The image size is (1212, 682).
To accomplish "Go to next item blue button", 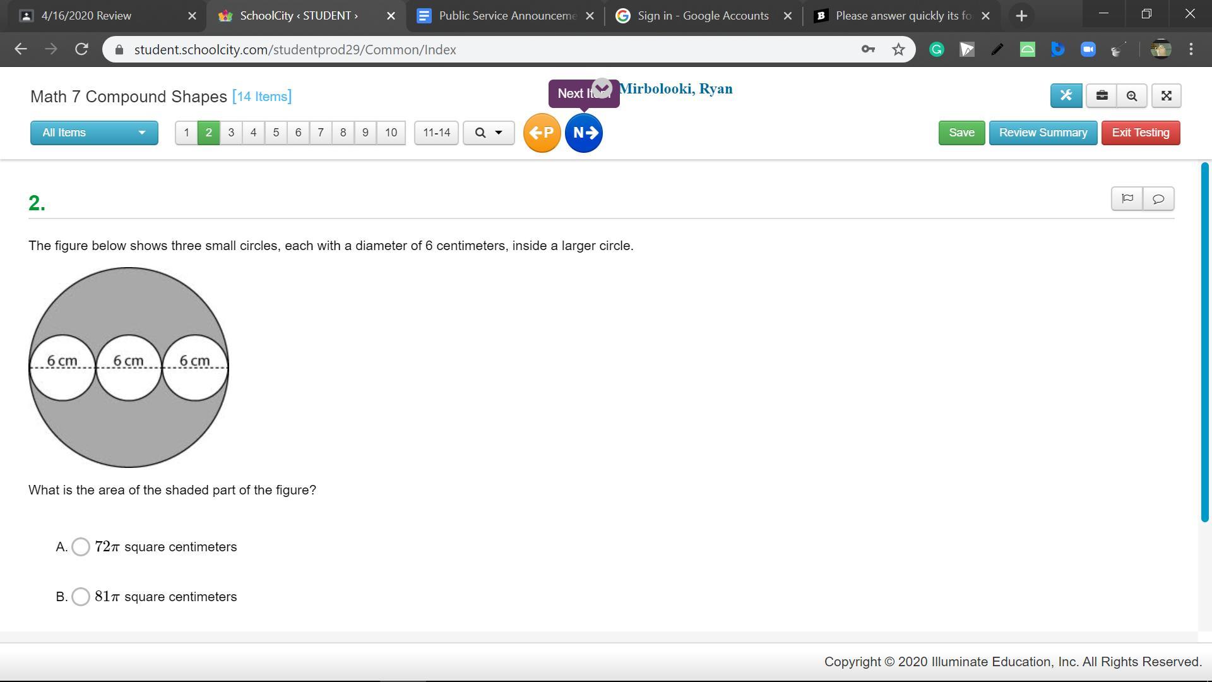I will coord(584,133).
